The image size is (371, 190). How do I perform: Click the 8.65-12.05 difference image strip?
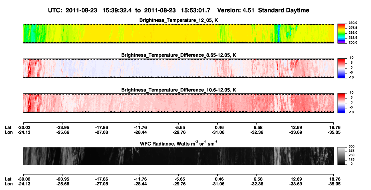pyautogui.click(x=179, y=68)
